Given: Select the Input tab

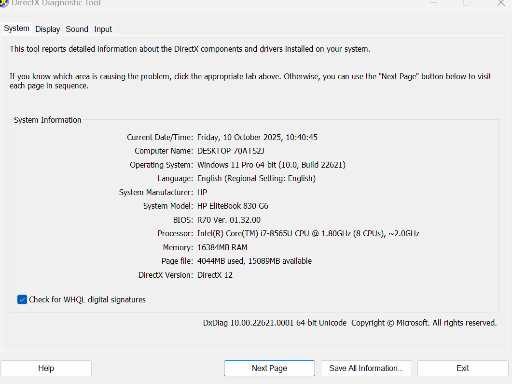Looking at the screenshot, I should [103, 29].
